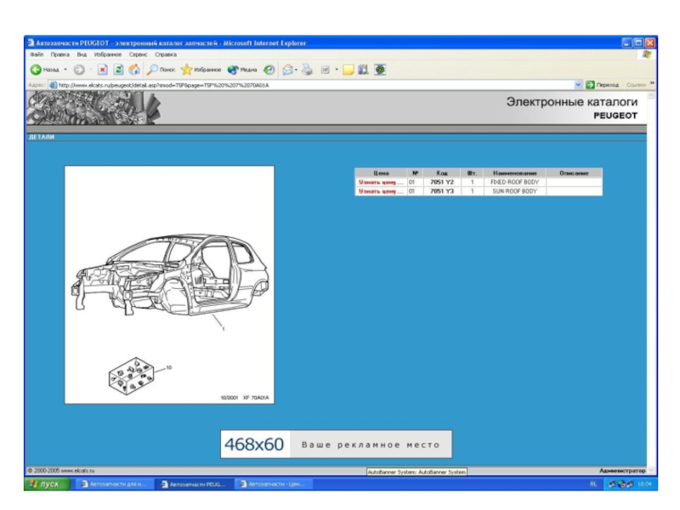The width and height of the screenshot is (680, 510).
Task: Click the Internet Explorer title bar icon
Action: [x=31, y=43]
